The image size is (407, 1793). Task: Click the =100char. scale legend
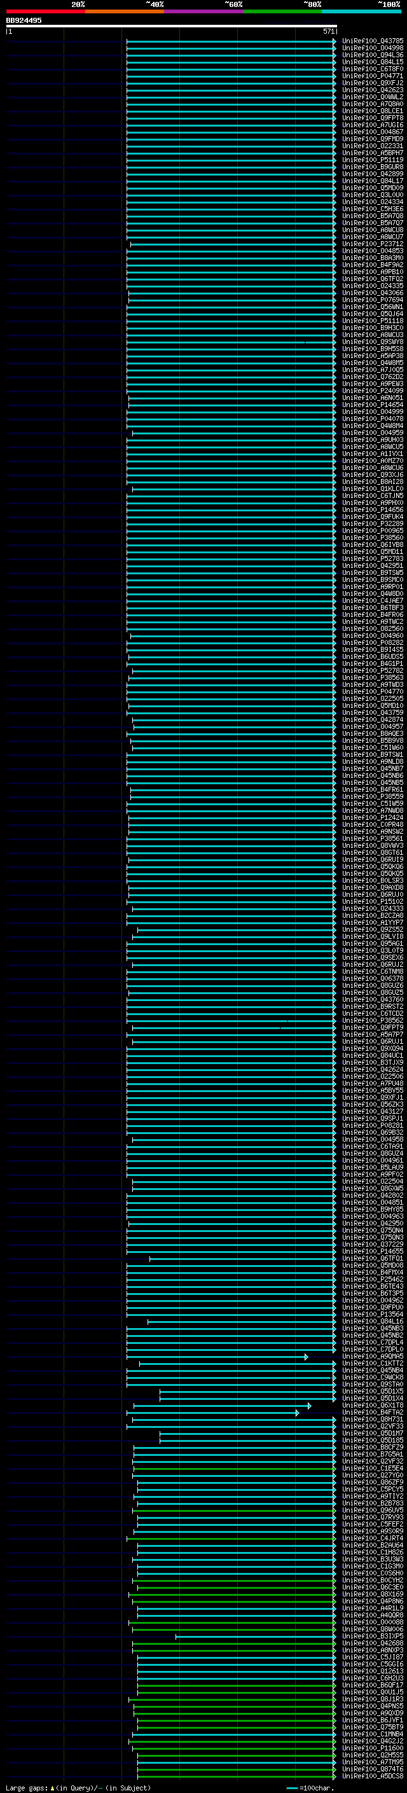[x=310, y=1787]
